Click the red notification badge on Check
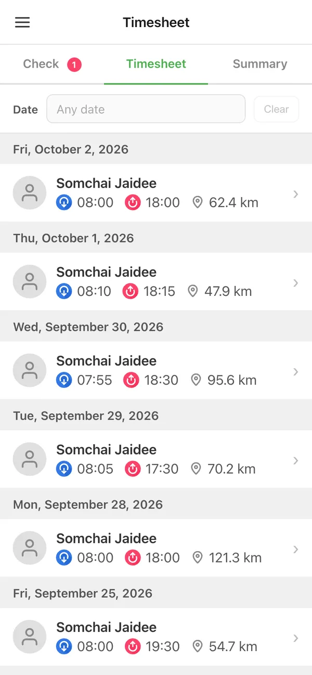Image resolution: width=312 pixels, height=675 pixels. 74,64
